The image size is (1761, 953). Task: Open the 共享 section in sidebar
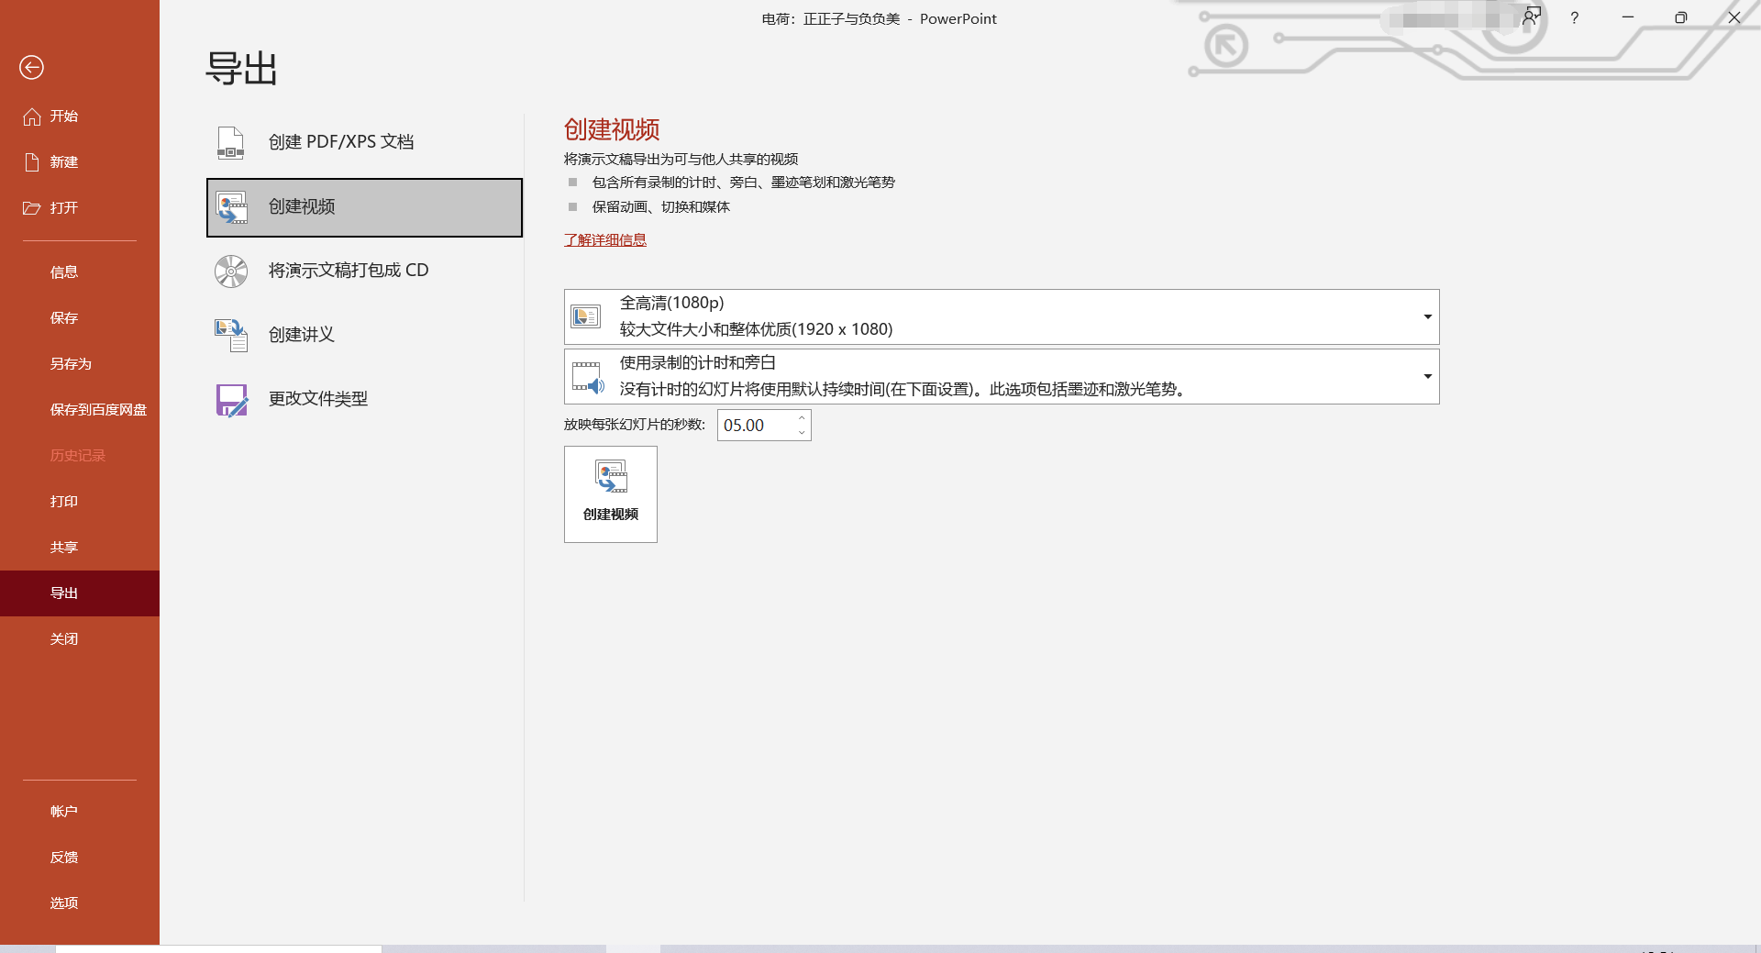point(63,547)
